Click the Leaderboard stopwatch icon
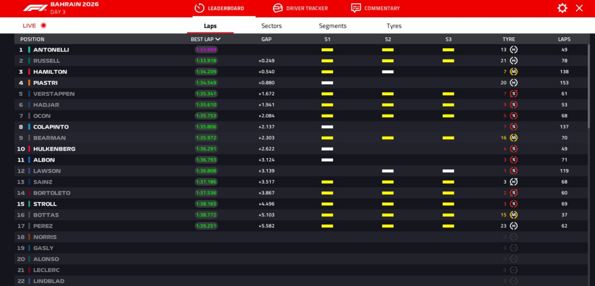Image resolution: width=595 pixels, height=286 pixels. point(199,8)
